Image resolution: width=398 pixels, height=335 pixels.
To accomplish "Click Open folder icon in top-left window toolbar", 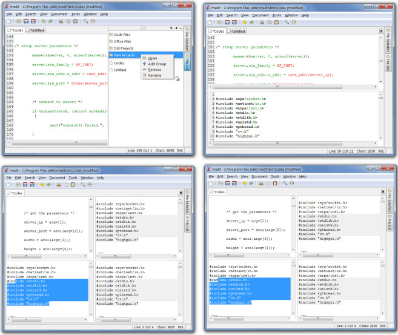I will [x=19, y=21].
